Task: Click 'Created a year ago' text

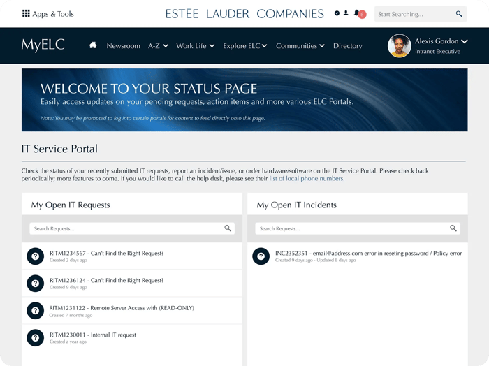Action: [68, 342]
